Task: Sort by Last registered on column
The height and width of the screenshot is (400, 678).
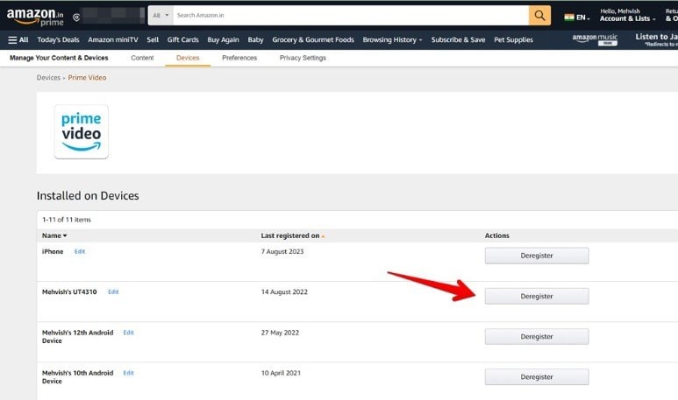Action: click(293, 235)
